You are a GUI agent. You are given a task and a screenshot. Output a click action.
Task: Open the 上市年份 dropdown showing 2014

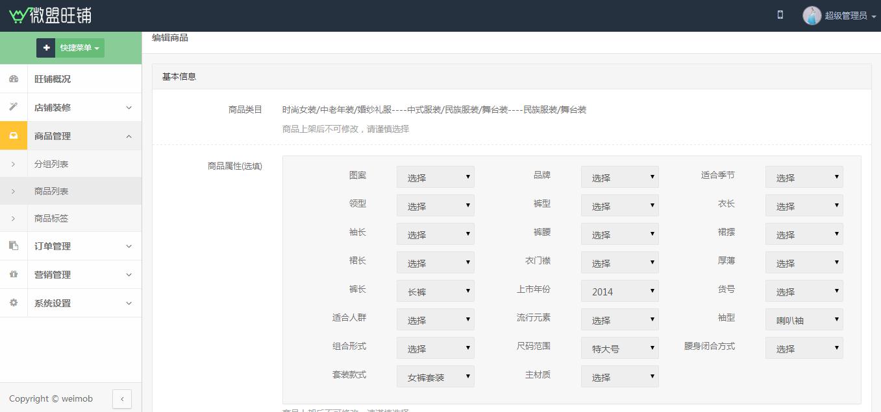click(619, 292)
